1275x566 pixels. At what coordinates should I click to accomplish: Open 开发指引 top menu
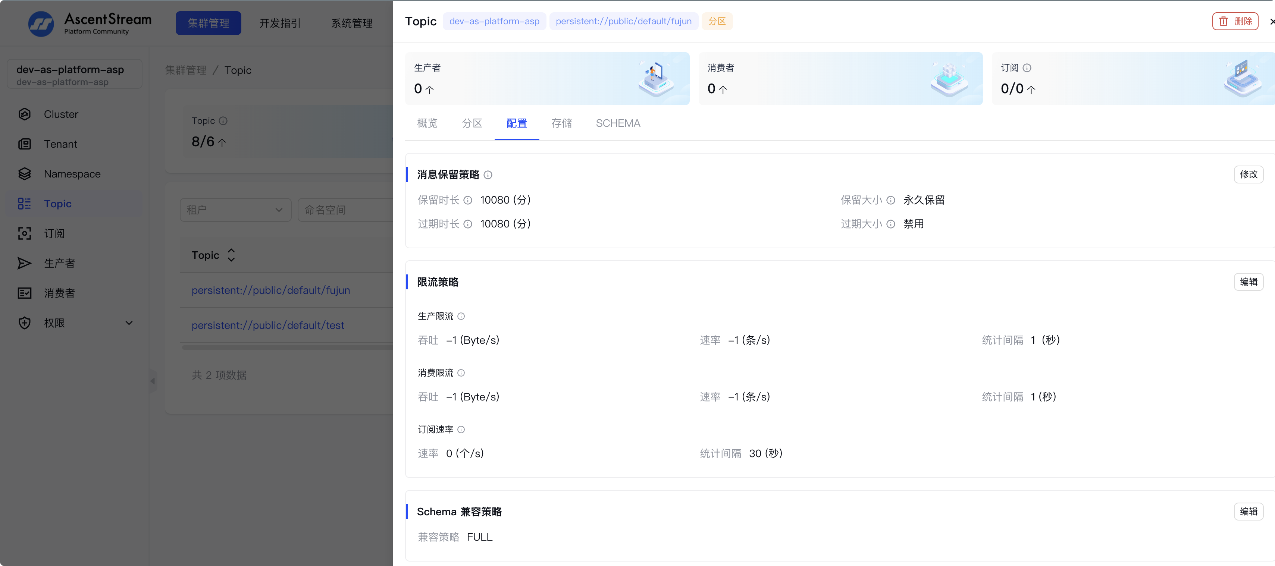[280, 23]
